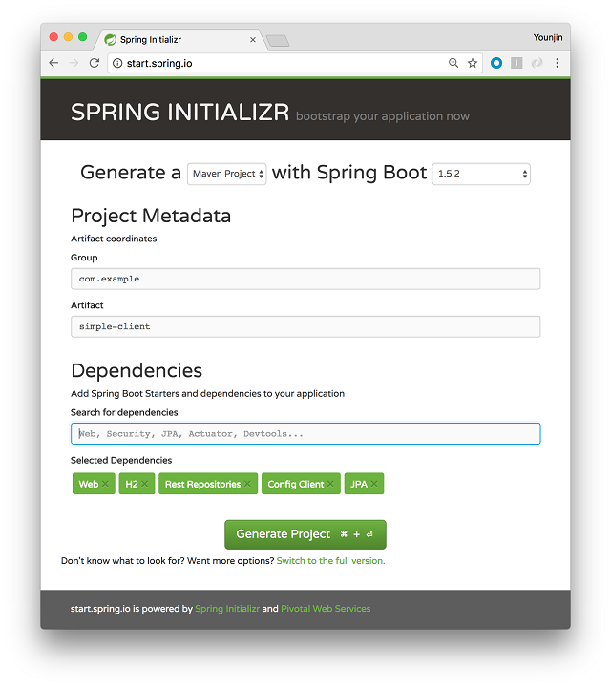Click the browser back arrow
The image size is (611, 687).
coord(53,63)
